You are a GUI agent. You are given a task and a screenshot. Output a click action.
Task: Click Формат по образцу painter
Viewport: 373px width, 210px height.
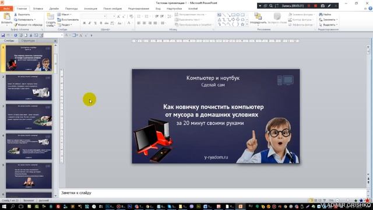[29, 24]
